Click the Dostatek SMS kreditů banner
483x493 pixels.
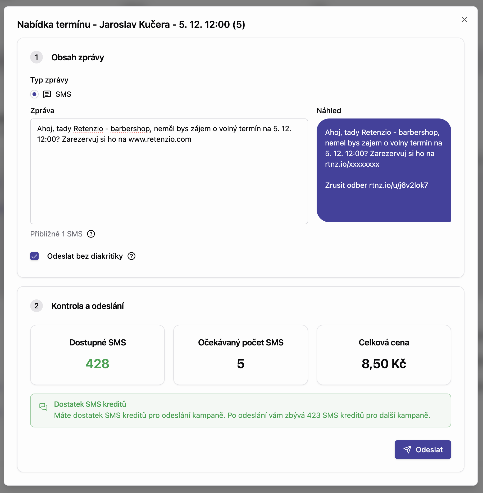pos(240,410)
